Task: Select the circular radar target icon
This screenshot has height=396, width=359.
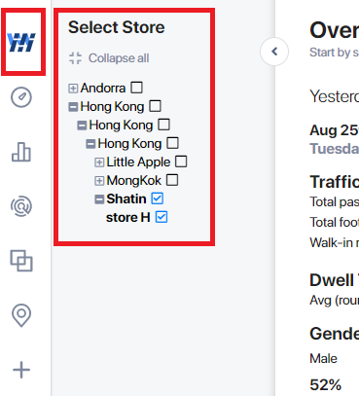Action: coord(21,206)
